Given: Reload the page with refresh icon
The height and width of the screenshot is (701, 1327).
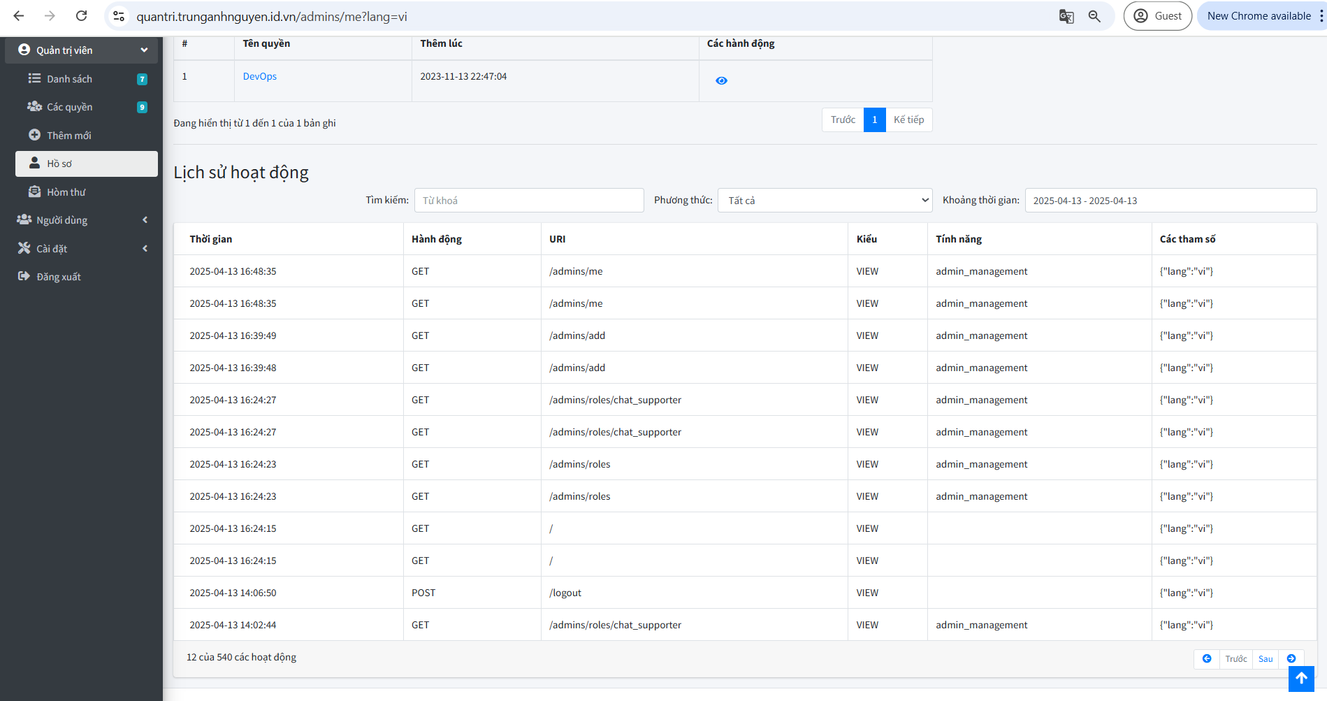Looking at the screenshot, I should (x=81, y=16).
